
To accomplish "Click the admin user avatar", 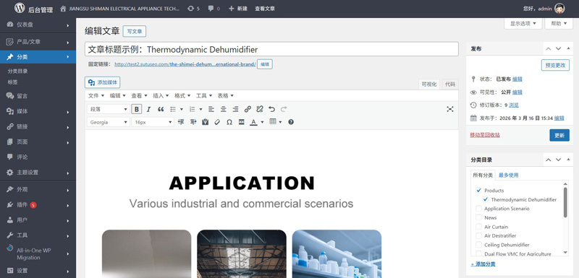I will coord(559,9).
